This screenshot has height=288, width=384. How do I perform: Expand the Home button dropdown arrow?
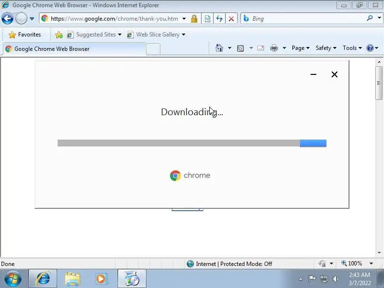pos(229,48)
